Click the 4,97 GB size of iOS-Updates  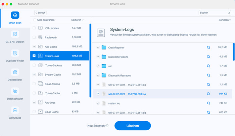coord(76,28)
